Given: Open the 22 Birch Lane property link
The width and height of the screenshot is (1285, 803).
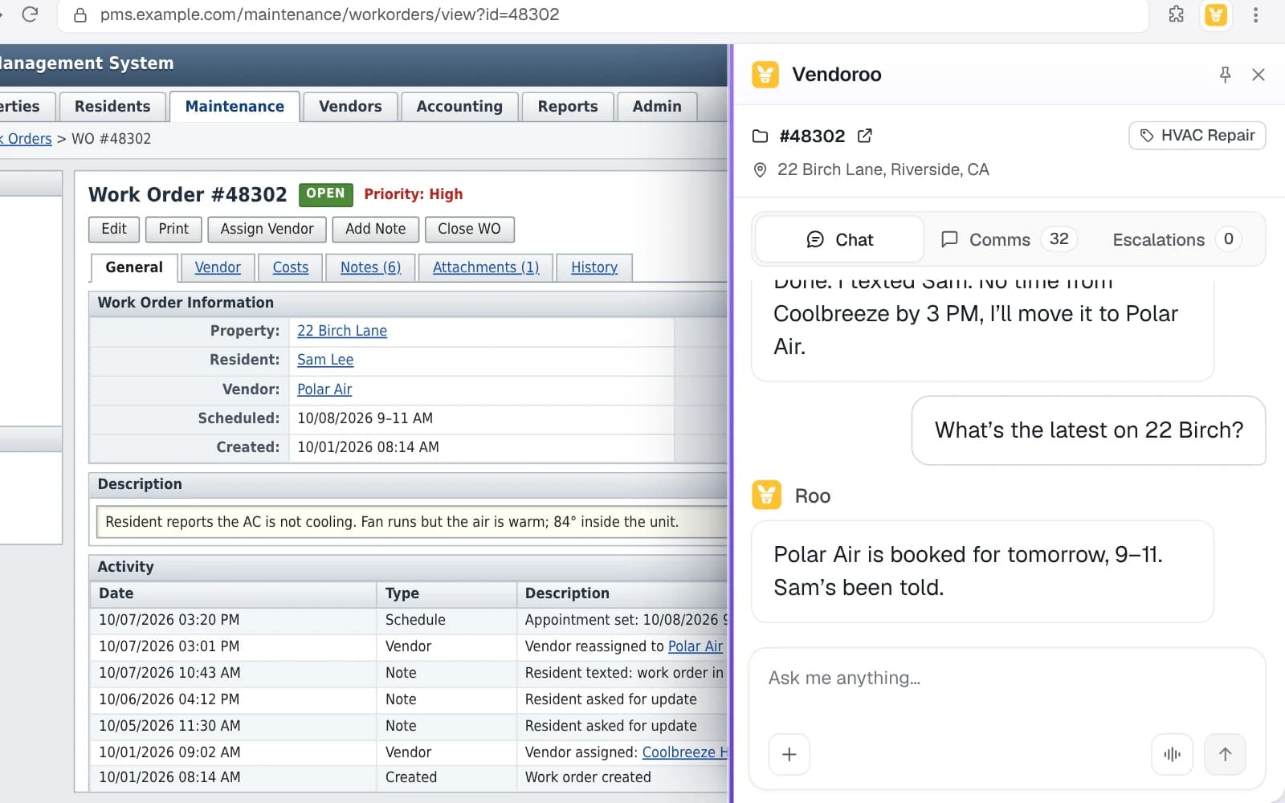Looking at the screenshot, I should (x=342, y=331).
